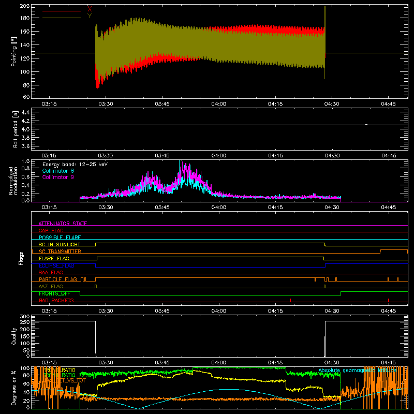Click the POSSIBLE_FLARE label
This screenshot has height=414, width=414.
tap(60, 238)
